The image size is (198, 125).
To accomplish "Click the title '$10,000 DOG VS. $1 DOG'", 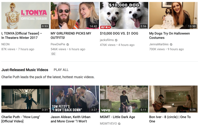I will [119, 34].
